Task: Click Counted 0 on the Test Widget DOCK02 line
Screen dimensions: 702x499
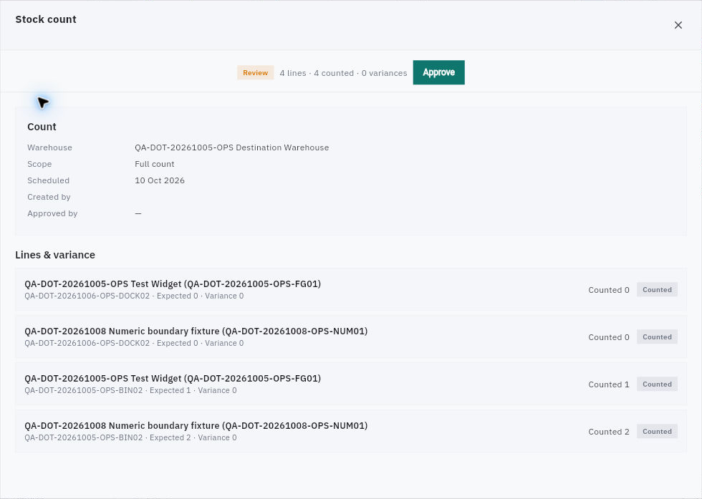Action: point(608,290)
